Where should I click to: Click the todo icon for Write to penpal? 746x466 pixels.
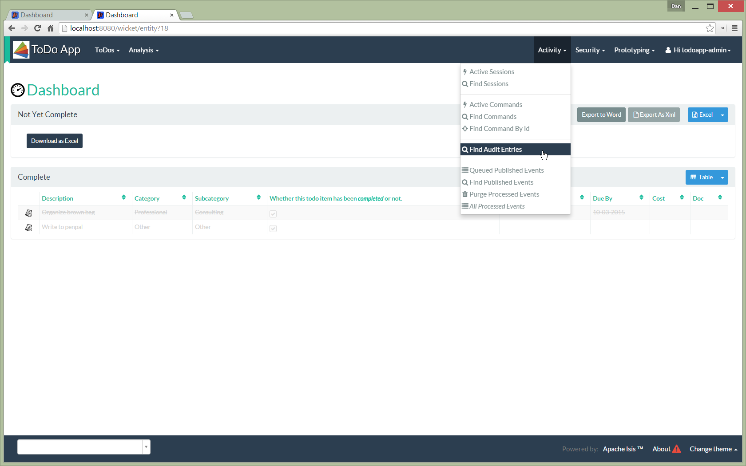coord(29,228)
